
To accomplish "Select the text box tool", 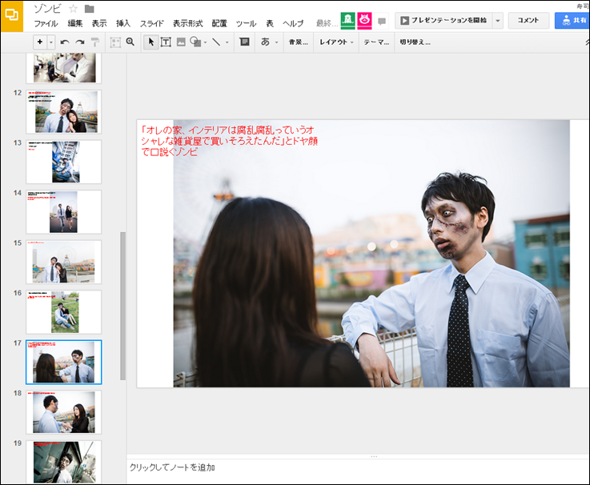I will tap(166, 42).
